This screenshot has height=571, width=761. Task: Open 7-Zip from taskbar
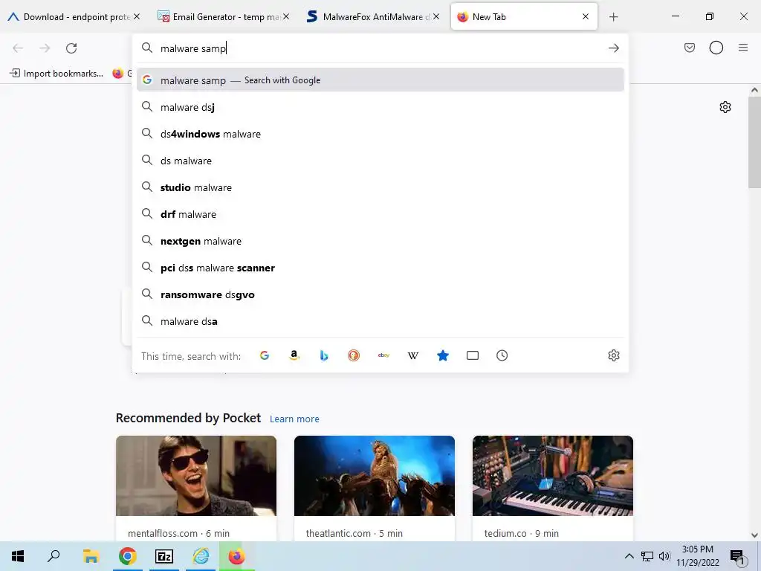click(163, 556)
